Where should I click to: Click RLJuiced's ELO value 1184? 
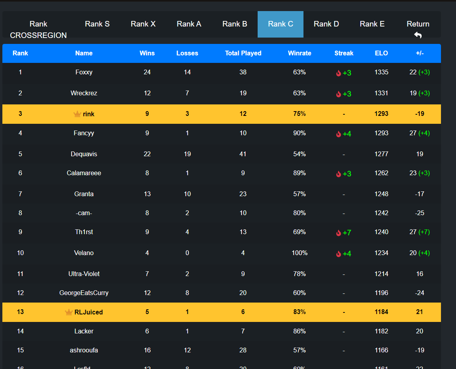(x=381, y=312)
